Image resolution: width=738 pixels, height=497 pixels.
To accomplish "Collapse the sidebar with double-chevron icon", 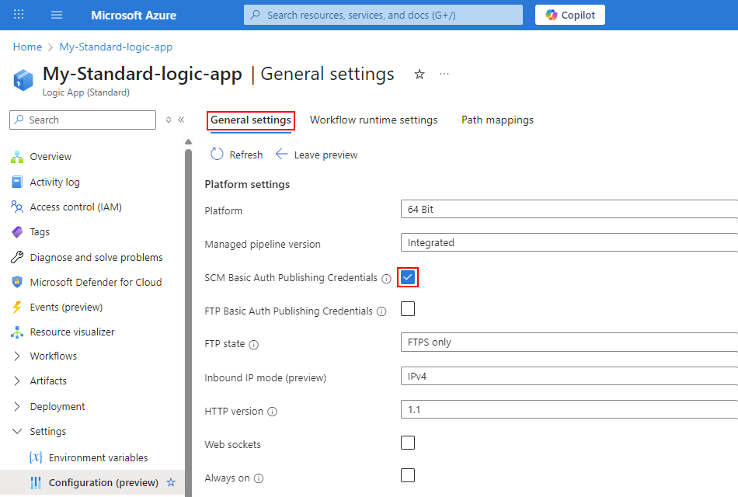I will tap(181, 120).
